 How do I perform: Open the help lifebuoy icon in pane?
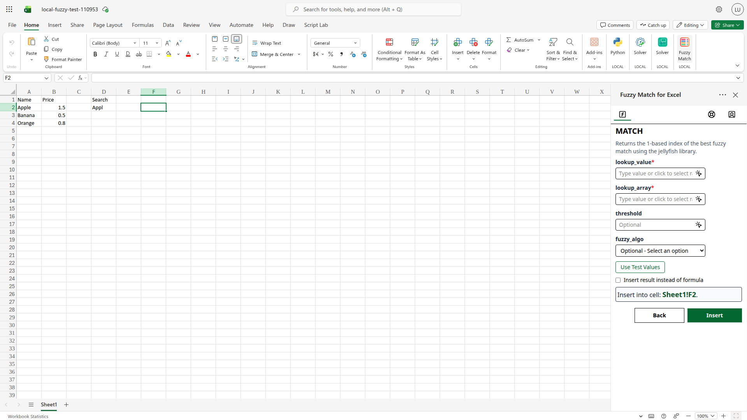[712, 114]
